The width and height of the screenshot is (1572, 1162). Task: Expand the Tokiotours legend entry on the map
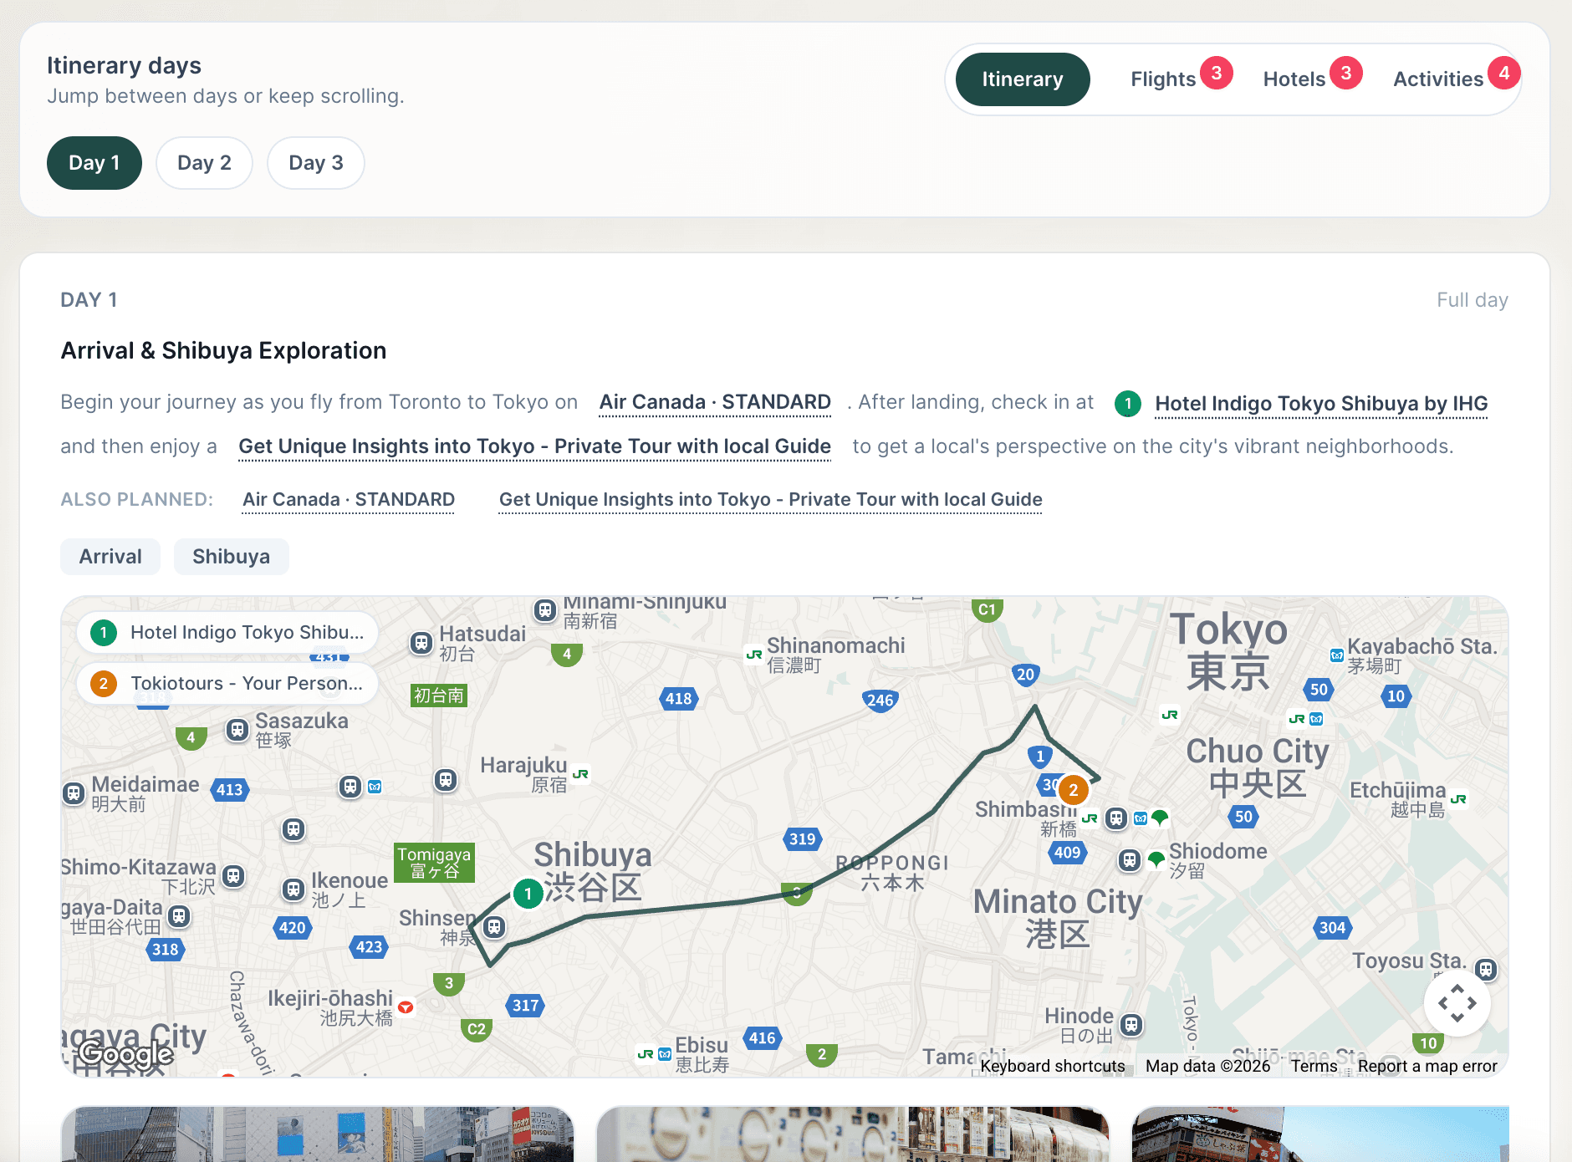[227, 683]
